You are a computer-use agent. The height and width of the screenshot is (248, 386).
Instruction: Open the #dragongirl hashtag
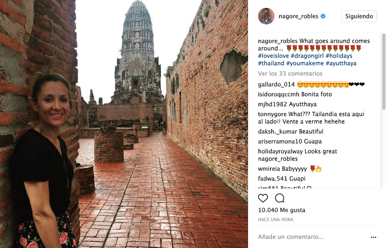[x=307, y=56]
